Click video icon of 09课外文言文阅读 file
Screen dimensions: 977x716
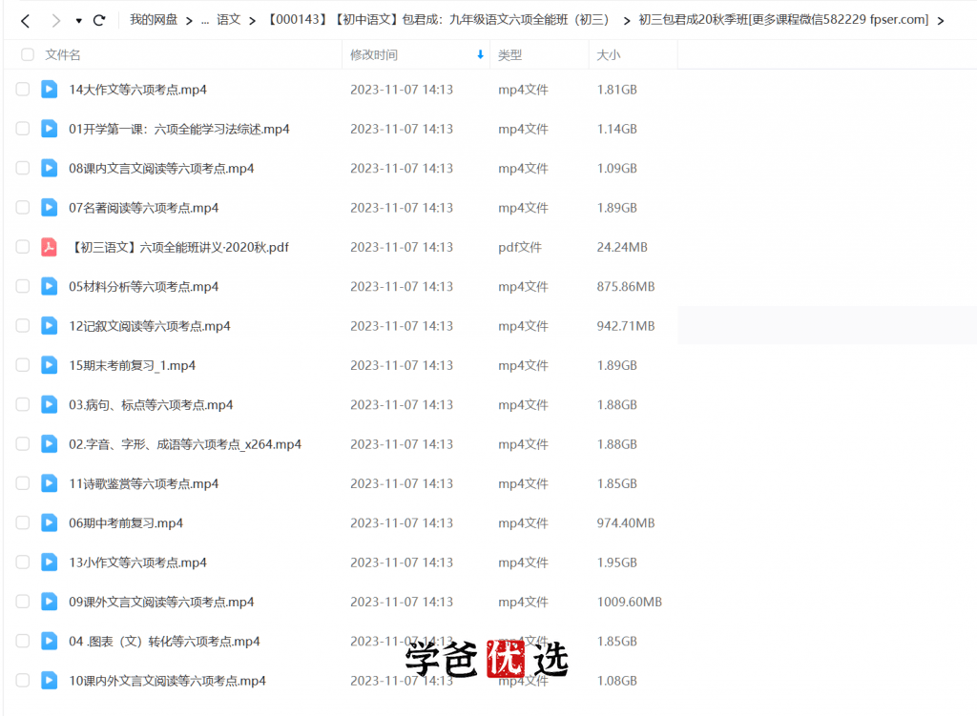[50, 602]
